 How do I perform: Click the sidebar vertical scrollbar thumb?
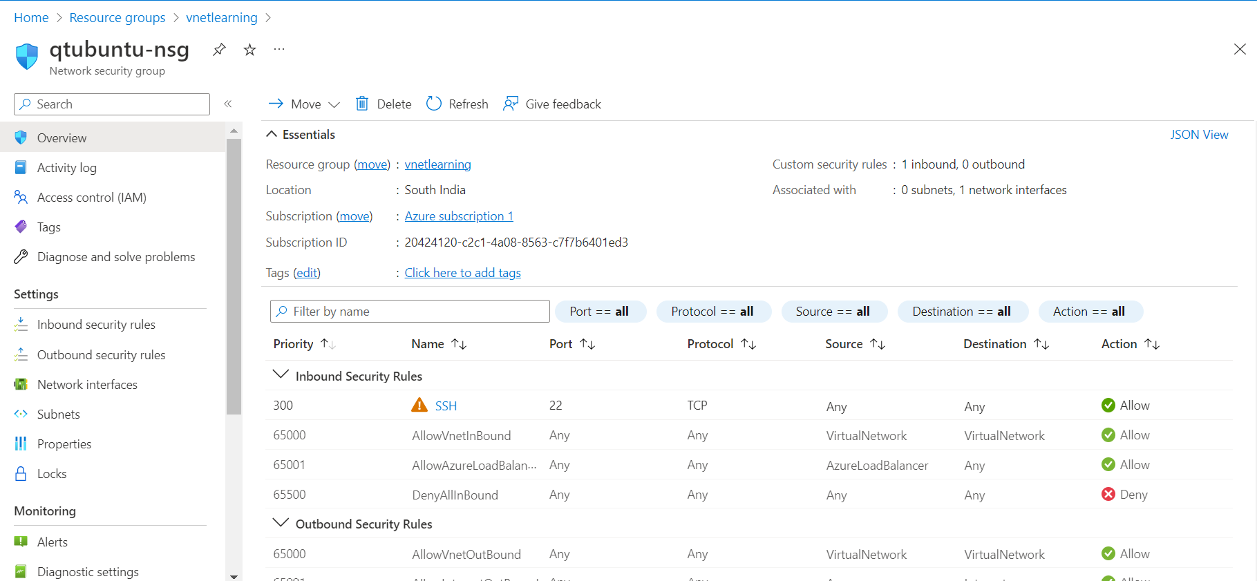pyautogui.click(x=234, y=276)
